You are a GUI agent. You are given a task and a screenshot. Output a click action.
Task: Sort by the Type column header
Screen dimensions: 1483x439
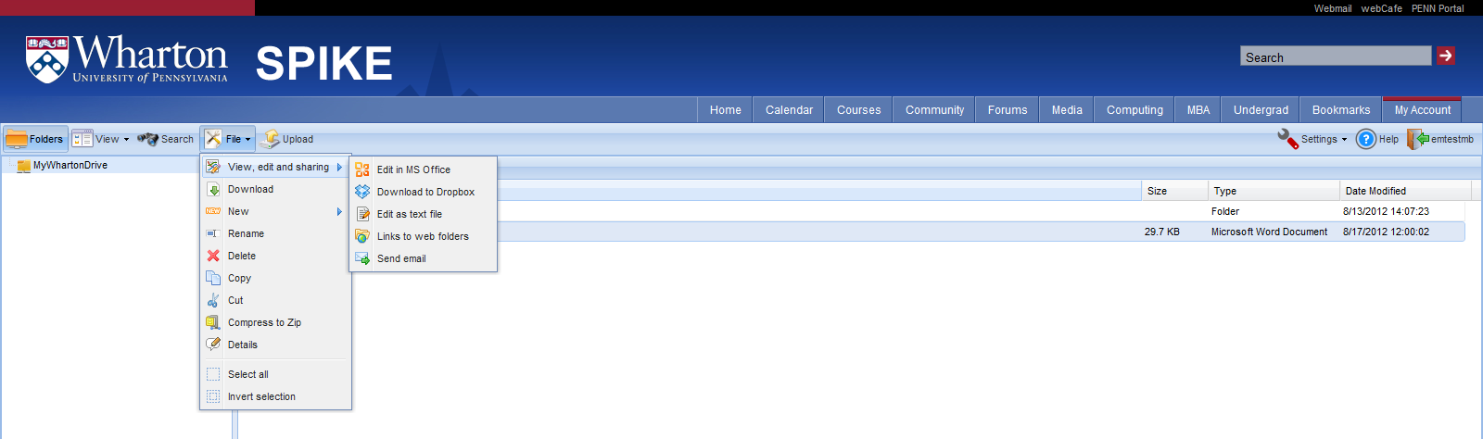(x=1274, y=191)
